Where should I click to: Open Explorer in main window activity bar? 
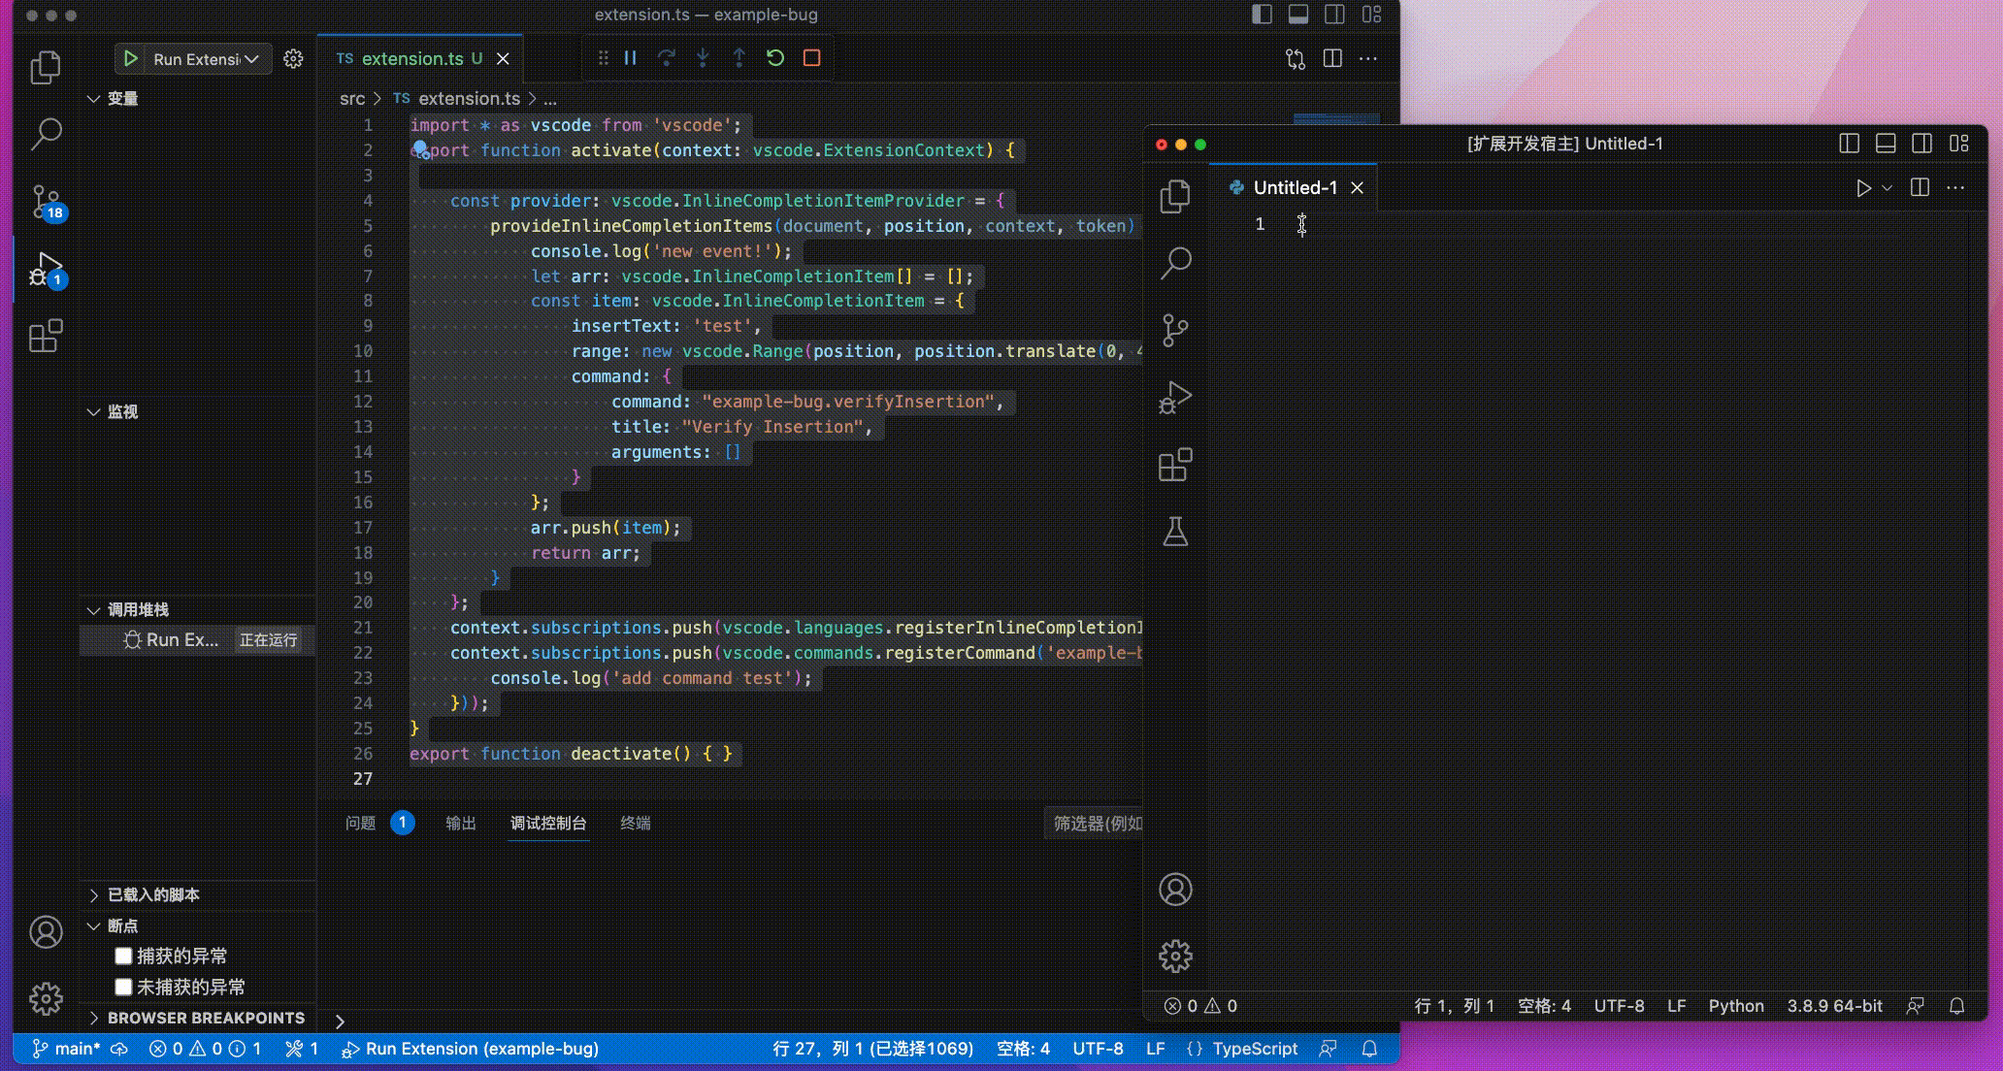pyautogui.click(x=46, y=67)
